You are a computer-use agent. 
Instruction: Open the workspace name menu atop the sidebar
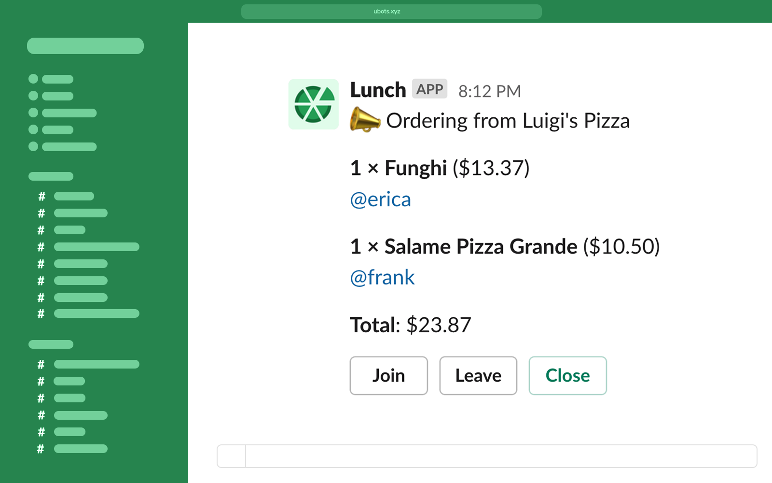tap(85, 46)
